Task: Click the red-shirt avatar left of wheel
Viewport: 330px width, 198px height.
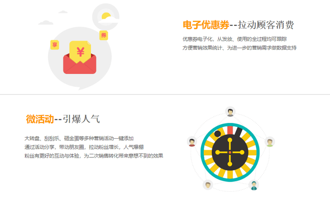Action: [192, 141]
